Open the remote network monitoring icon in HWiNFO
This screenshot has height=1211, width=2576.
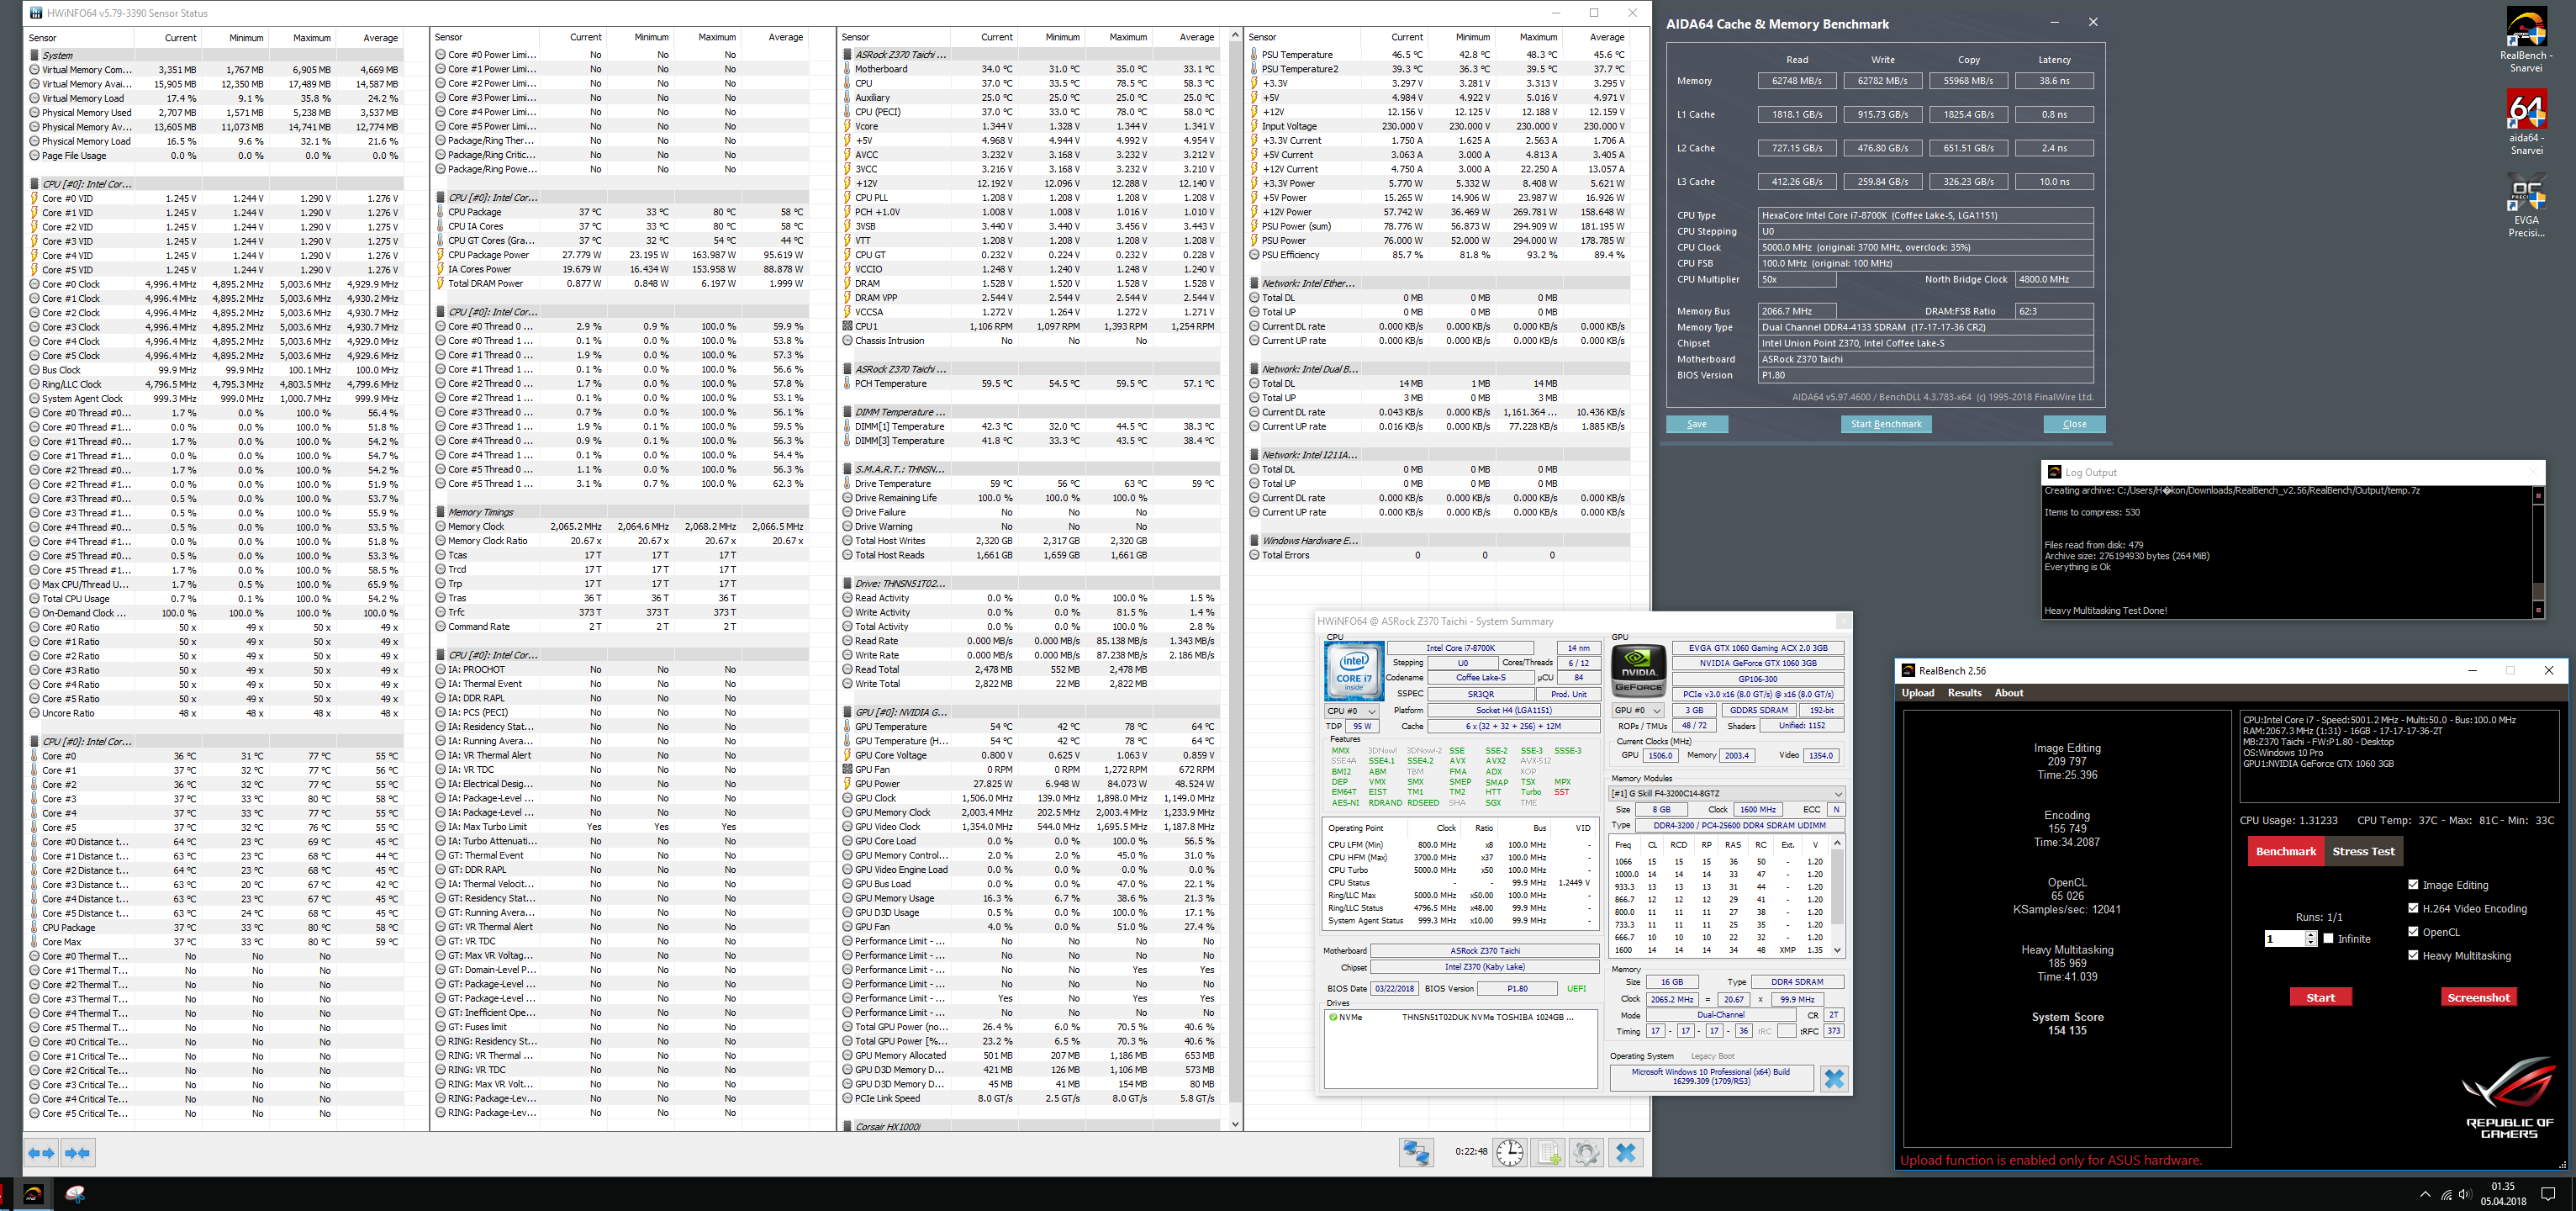[x=1416, y=1153]
